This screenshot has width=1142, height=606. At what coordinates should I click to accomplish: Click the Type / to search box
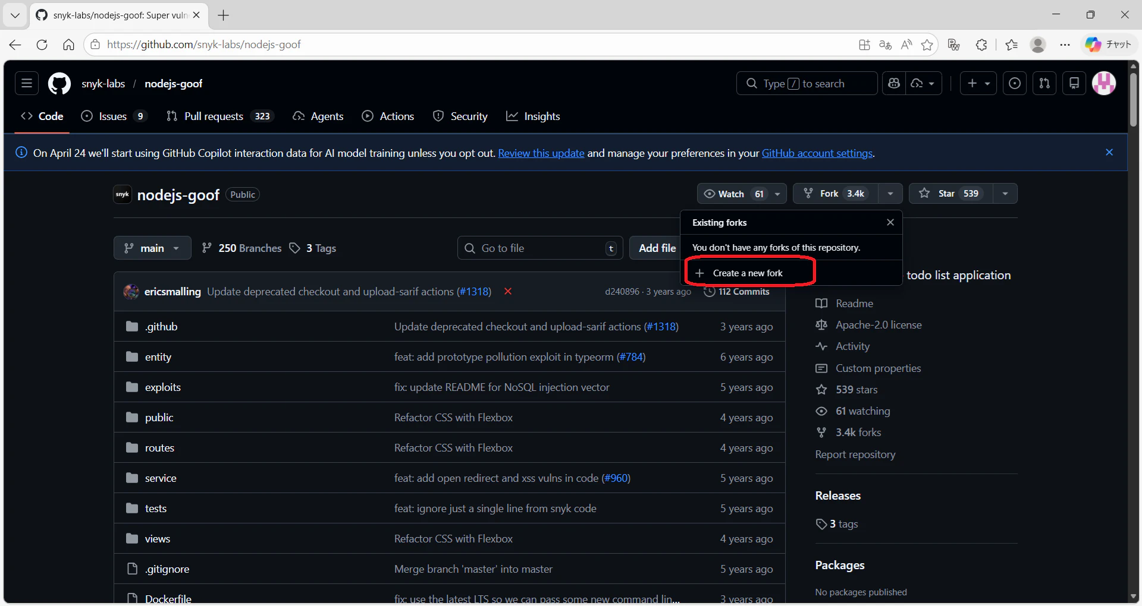(807, 84)
